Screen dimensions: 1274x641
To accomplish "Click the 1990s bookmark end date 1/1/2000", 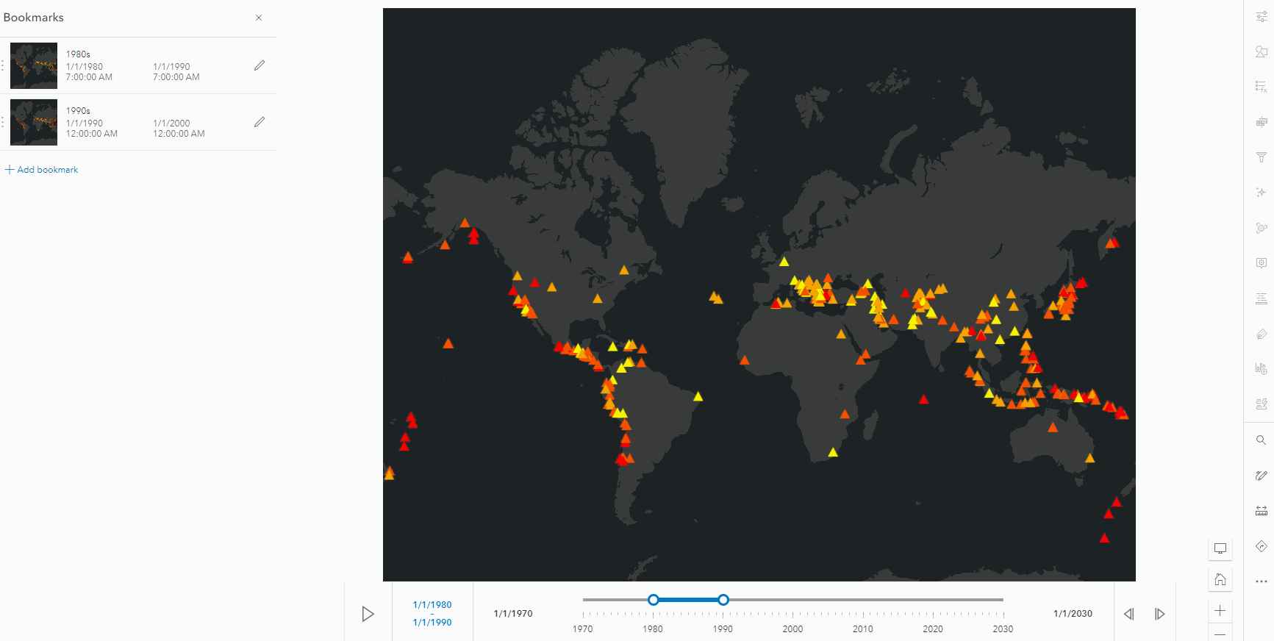I will tap(171, 123).
